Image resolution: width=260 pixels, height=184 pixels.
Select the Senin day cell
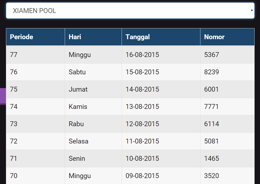point(77,159)
